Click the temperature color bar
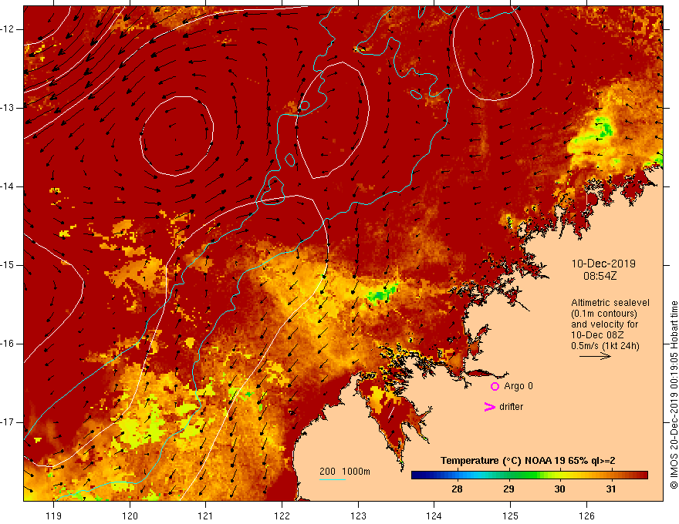This screenshot has height=524, width=679. [x=529, y=475]
